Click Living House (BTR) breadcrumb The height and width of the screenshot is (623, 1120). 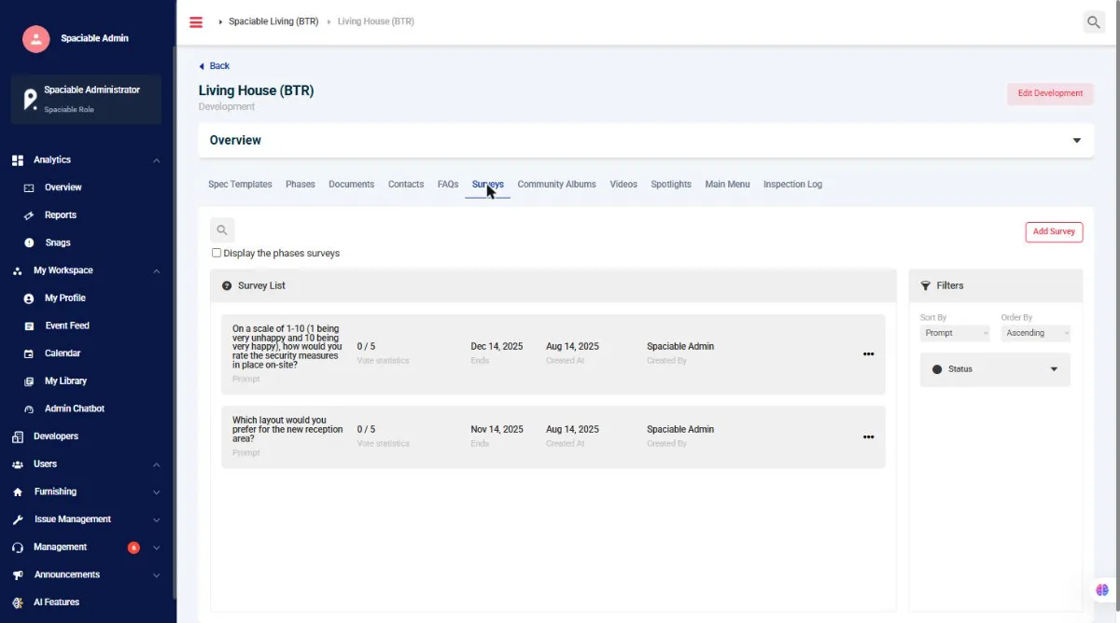376,21
